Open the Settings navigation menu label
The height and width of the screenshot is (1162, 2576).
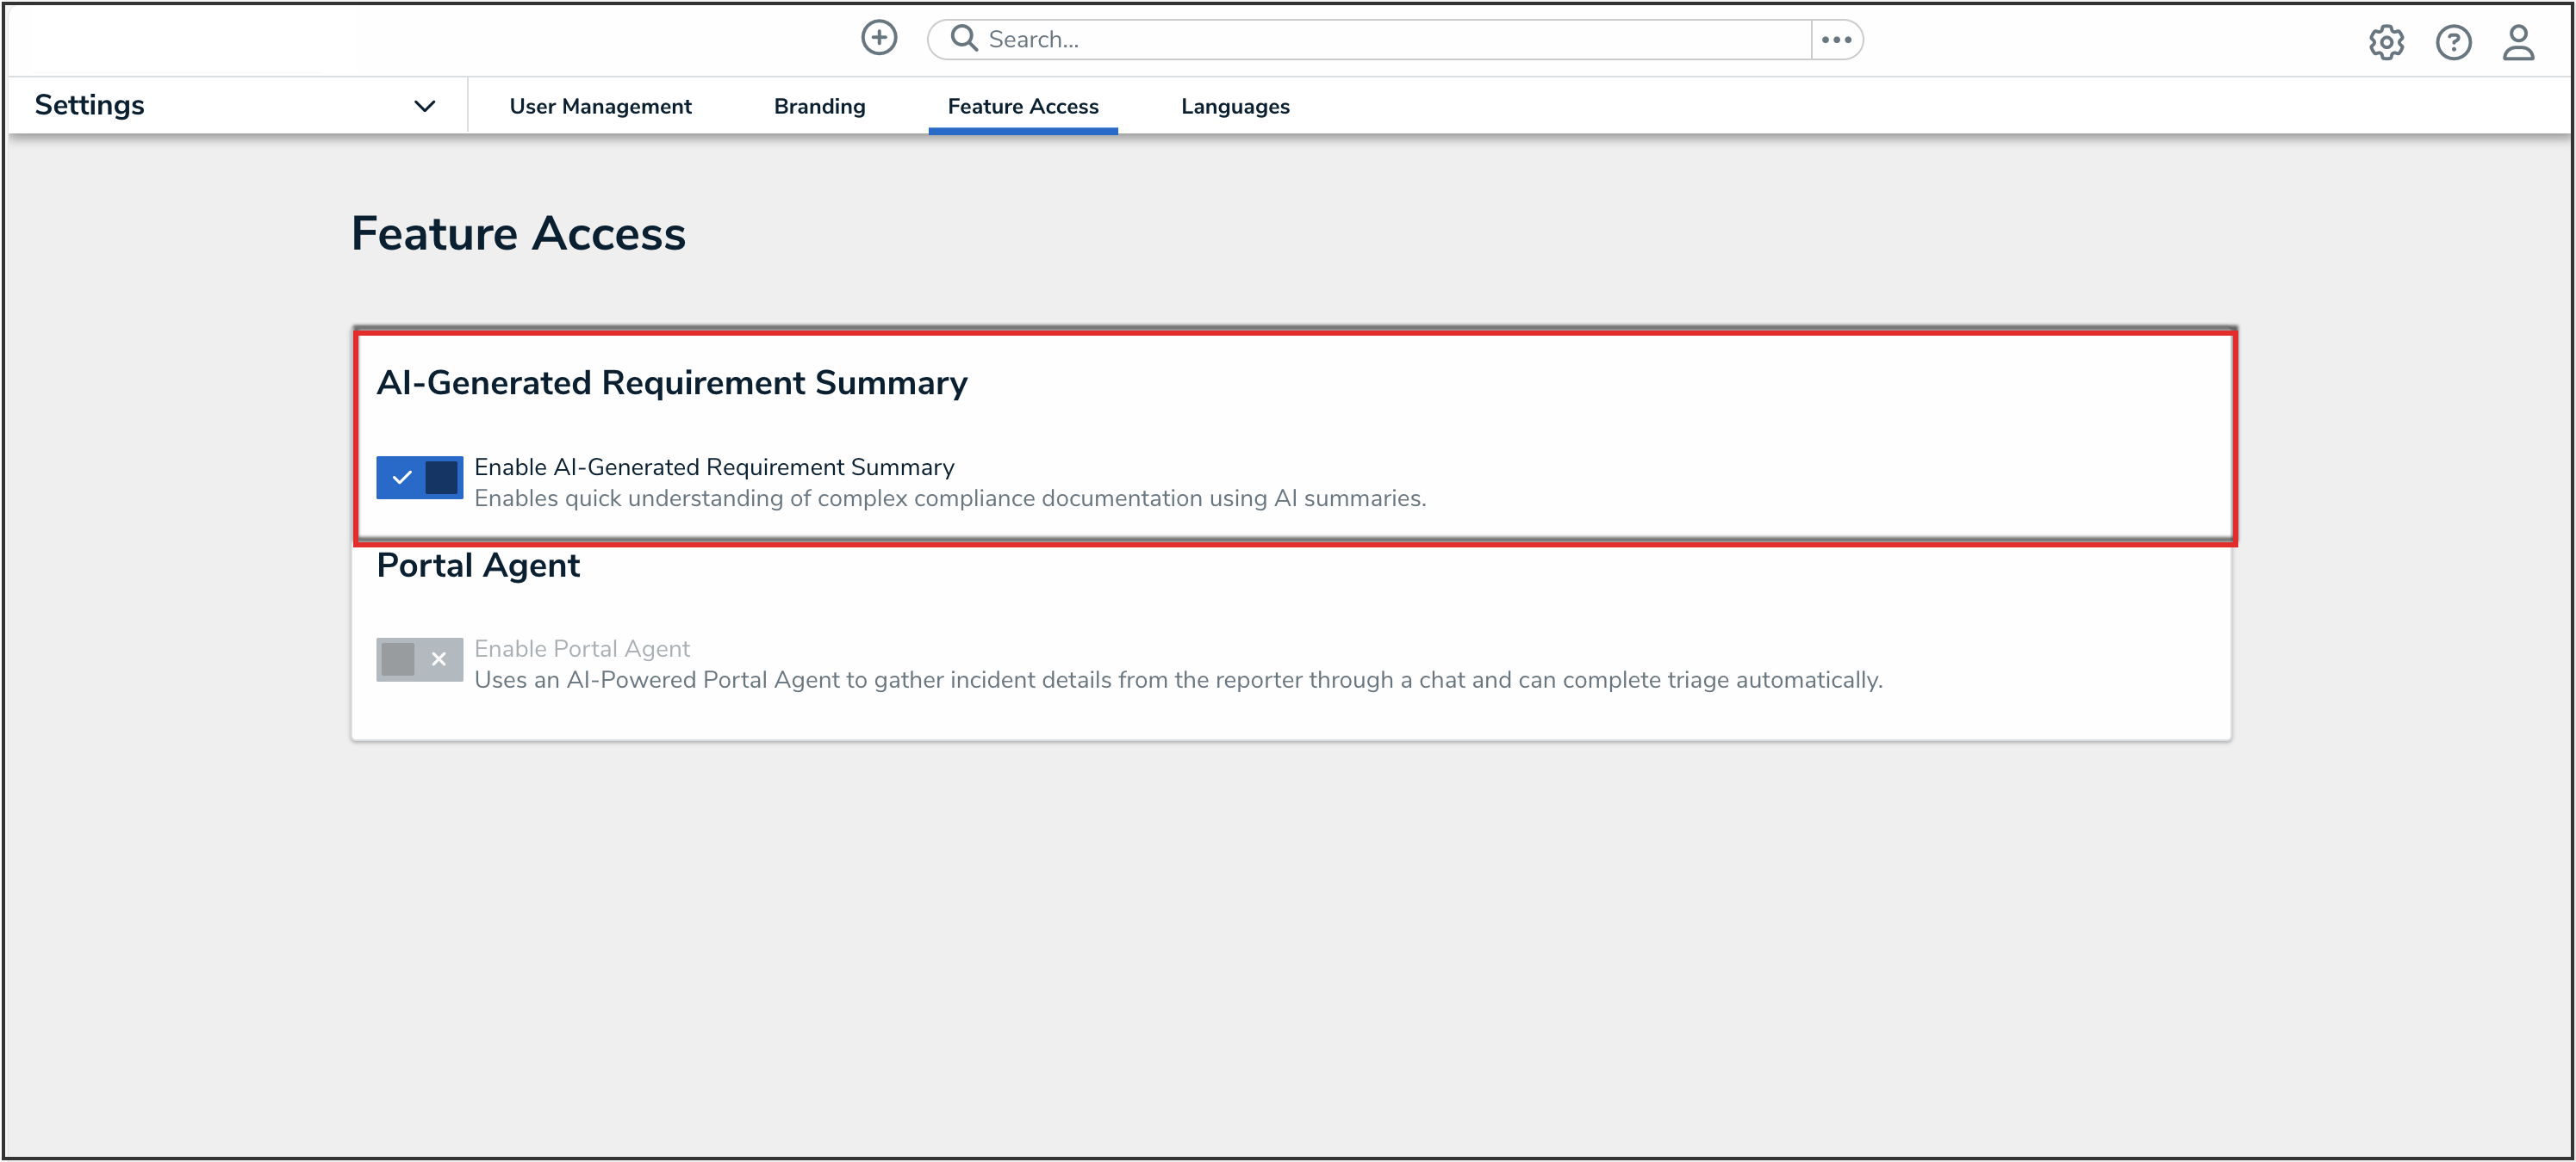click(90, 105)
